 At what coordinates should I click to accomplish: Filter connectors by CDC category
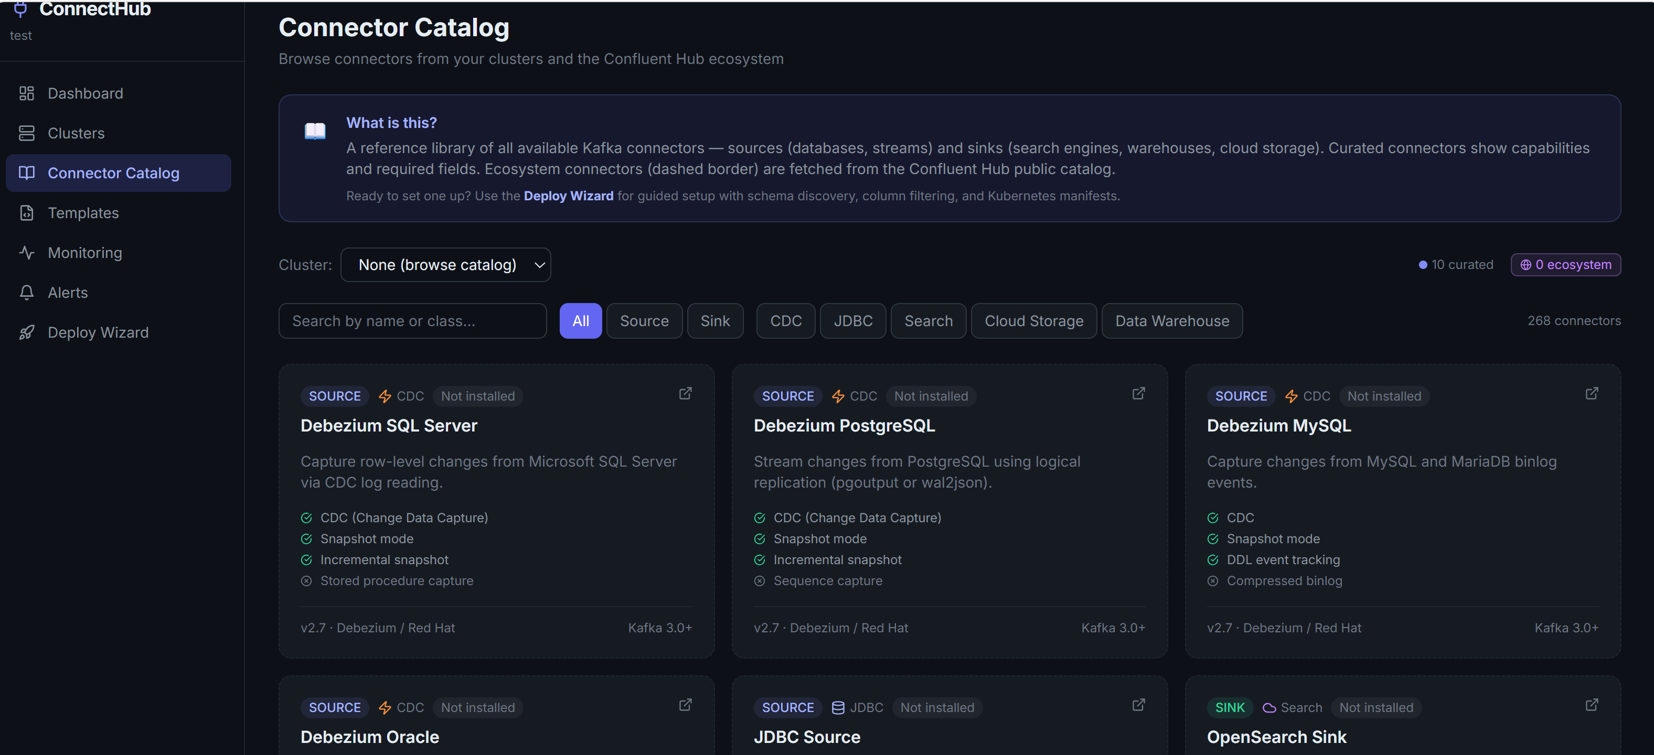pos(785,320)
